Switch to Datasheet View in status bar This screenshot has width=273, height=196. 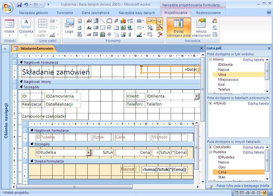click(x=242, y=193)
